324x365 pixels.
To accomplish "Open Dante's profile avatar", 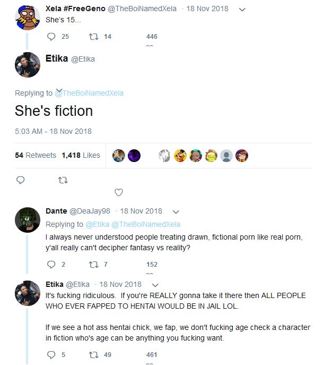I will pos(27,219).
